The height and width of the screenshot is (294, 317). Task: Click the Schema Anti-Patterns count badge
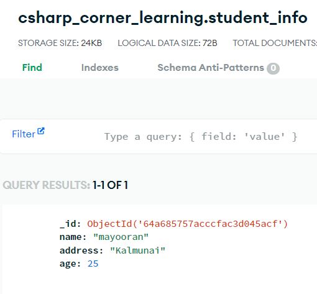click(273, 68)
